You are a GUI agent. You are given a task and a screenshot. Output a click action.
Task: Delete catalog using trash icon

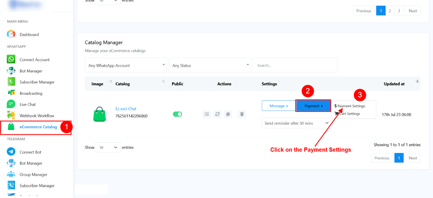click(242, 114)
